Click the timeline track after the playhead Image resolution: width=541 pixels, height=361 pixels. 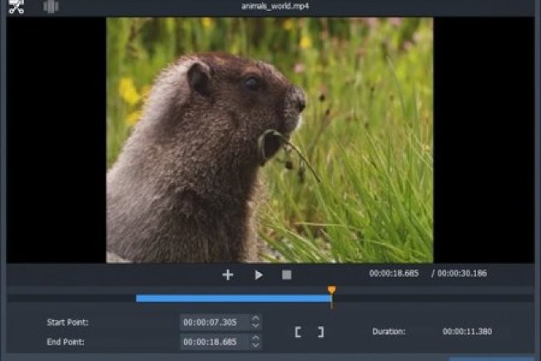(433, 298)
